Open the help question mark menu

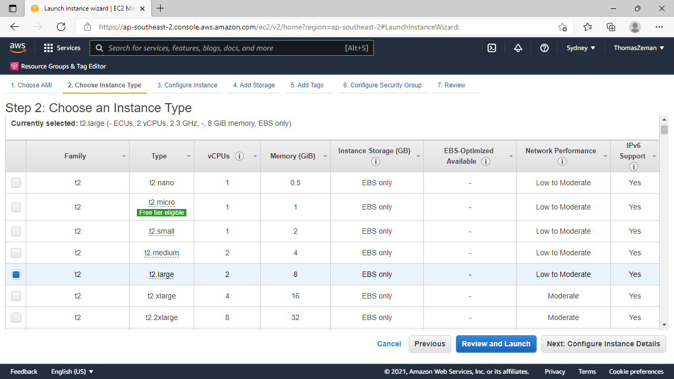pos(544,48)
